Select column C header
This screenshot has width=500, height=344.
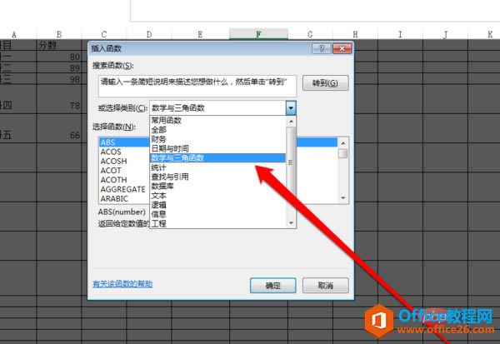pyautogui.click(x=104, y=34)
